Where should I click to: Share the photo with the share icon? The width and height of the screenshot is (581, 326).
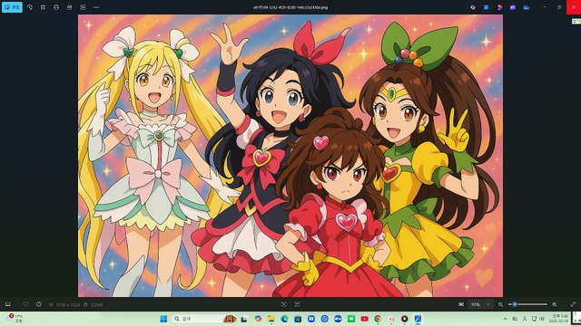pos(69,7)
